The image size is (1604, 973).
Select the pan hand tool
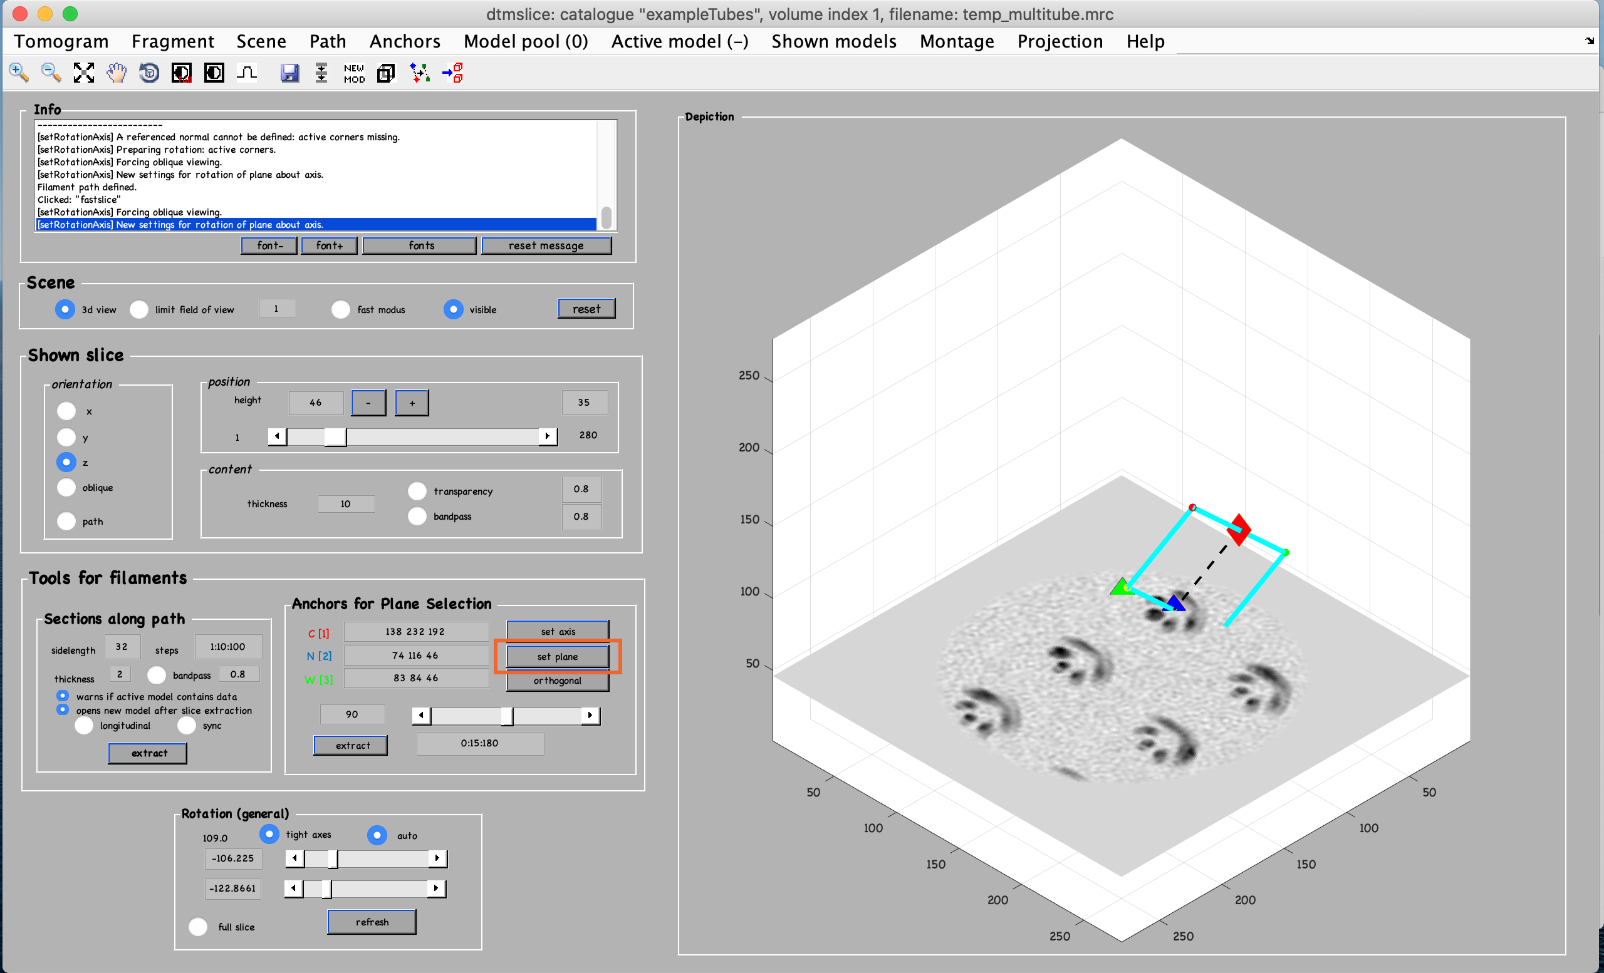pyautogui.click(x=117, y=72)
